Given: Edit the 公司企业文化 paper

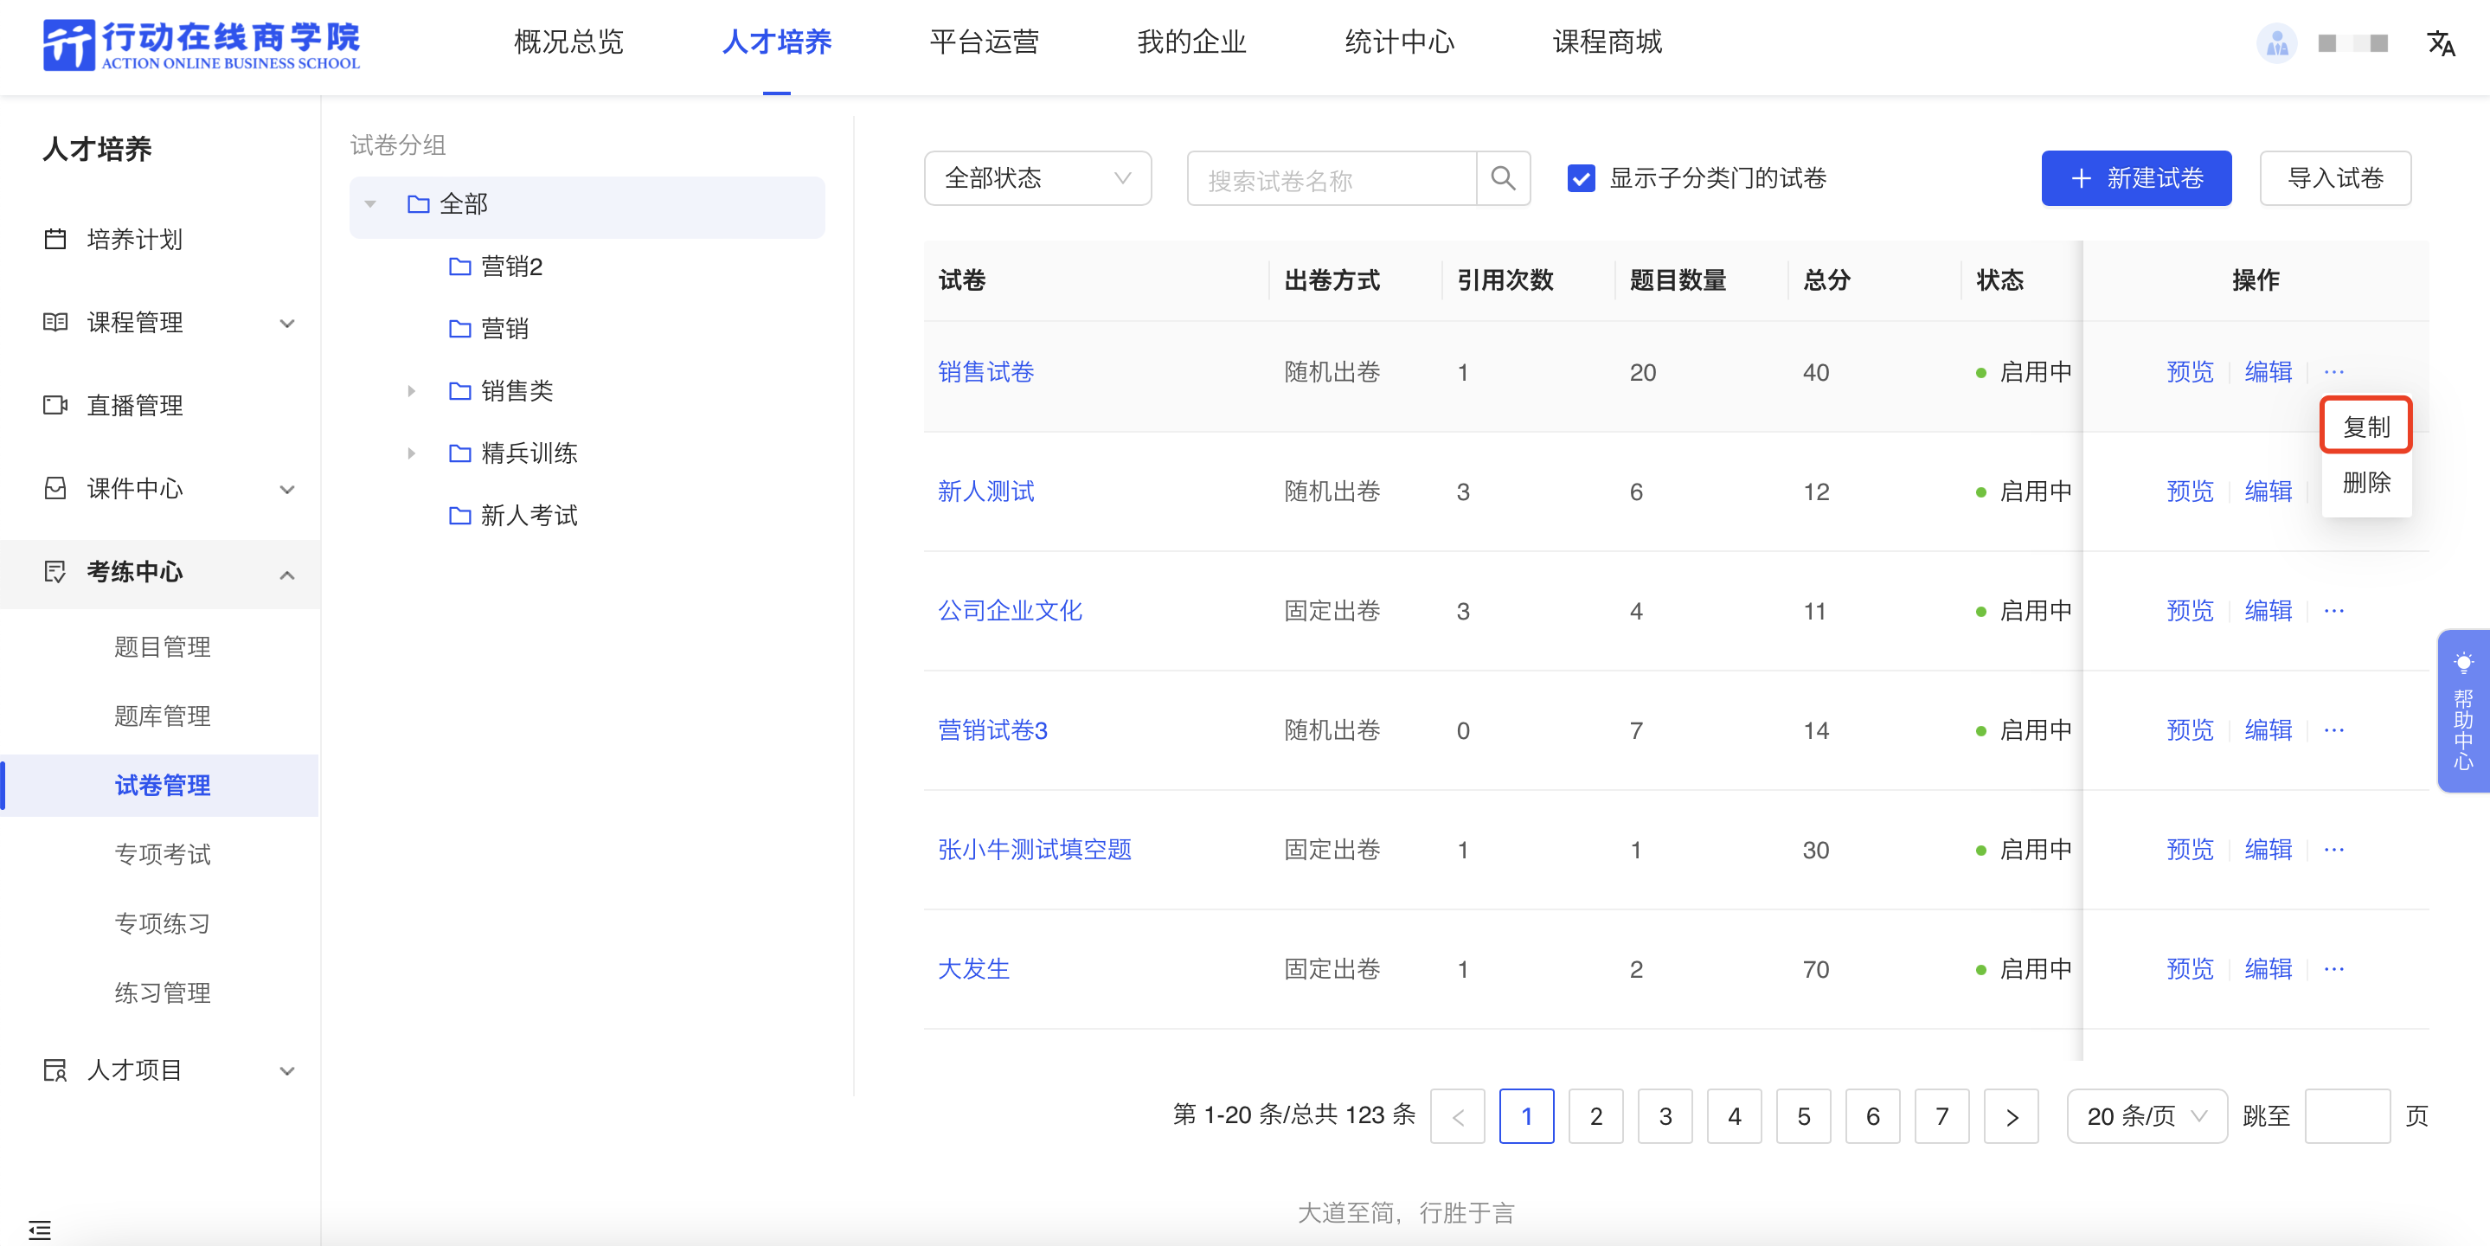Looking at the screenshot, I should point(2268,611).
